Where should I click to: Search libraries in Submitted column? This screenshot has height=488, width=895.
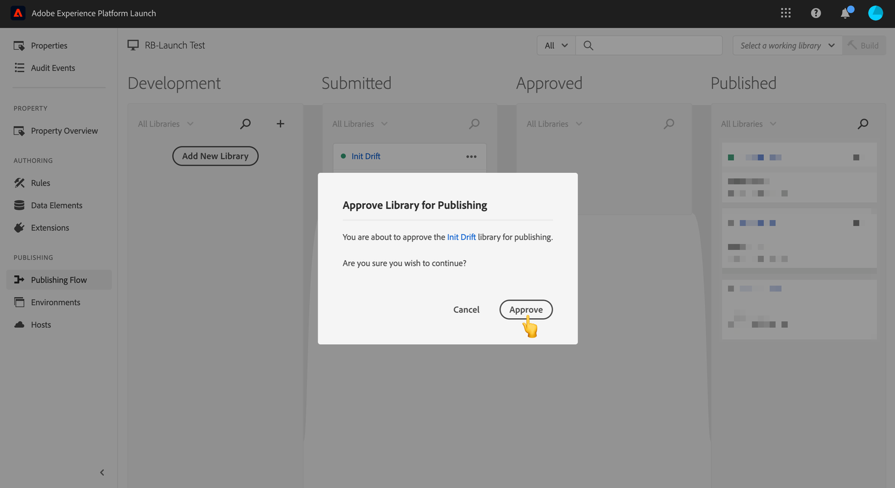[x=475, y=123]
